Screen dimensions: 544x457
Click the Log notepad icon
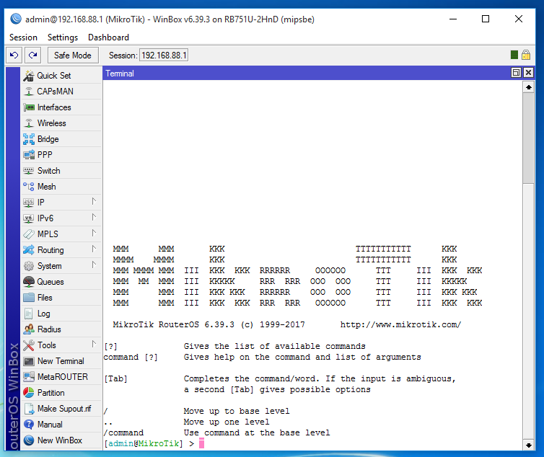(29, 314)
